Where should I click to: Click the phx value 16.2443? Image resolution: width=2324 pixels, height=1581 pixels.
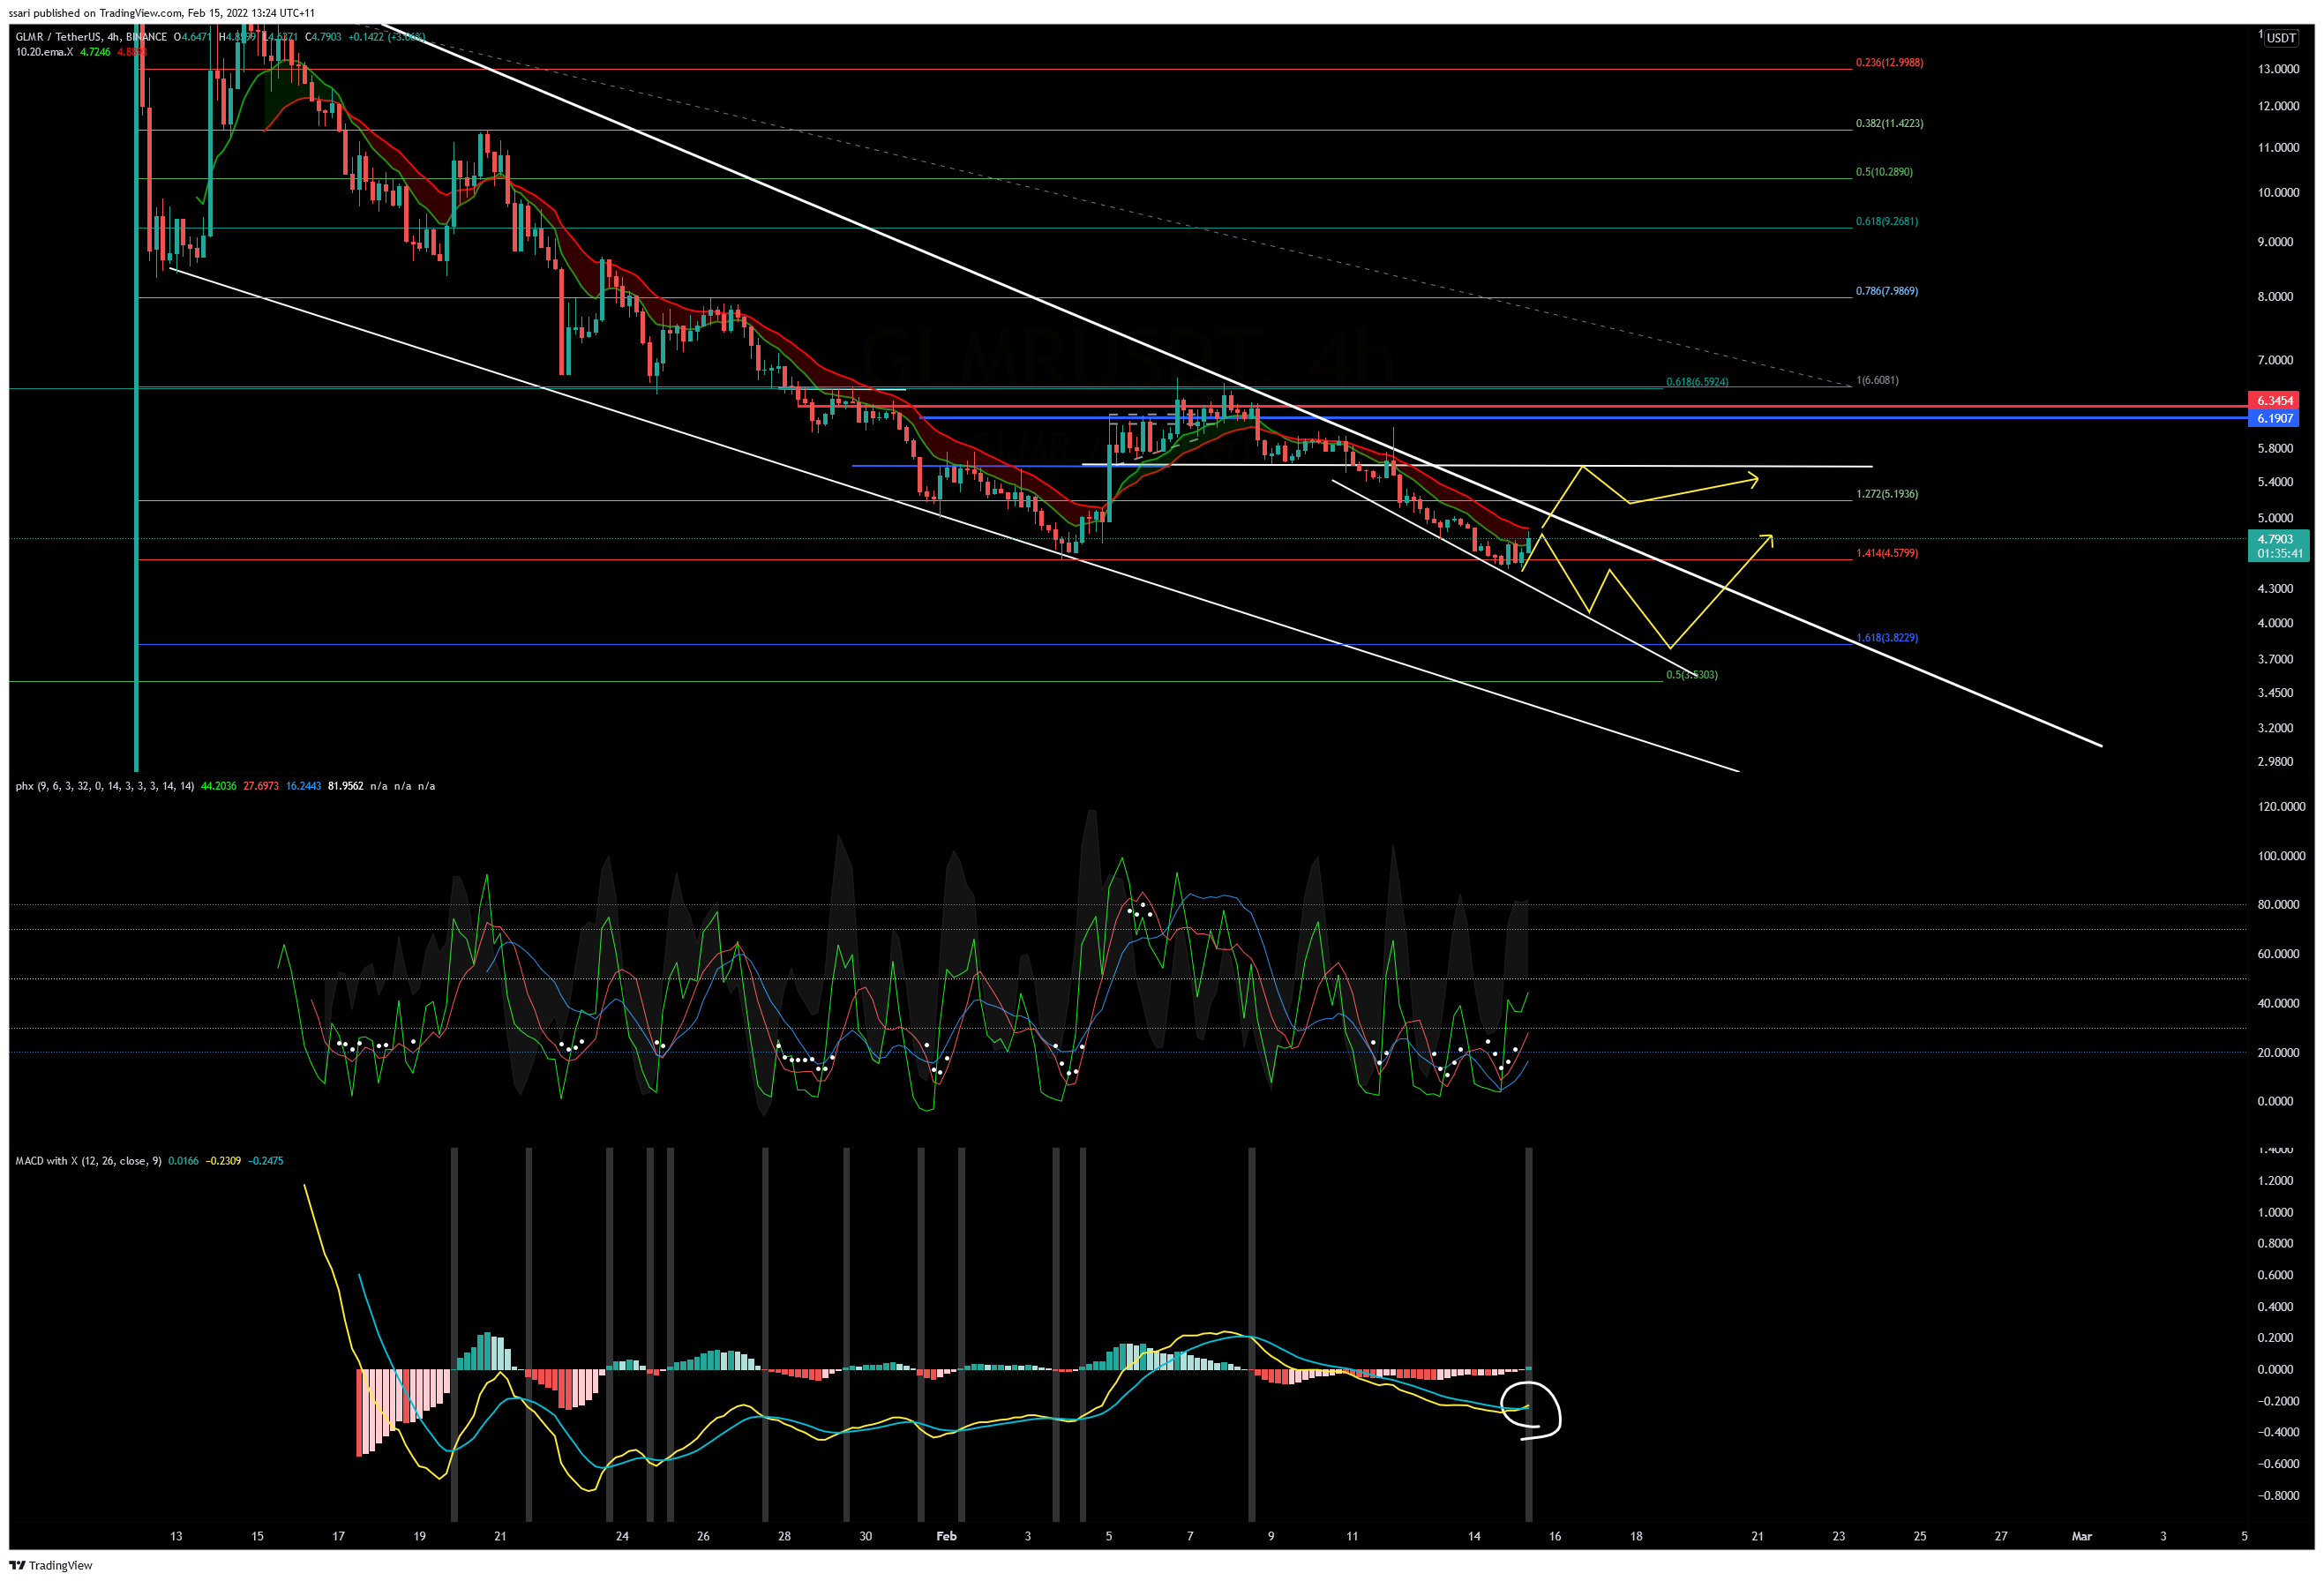point(303,786)
